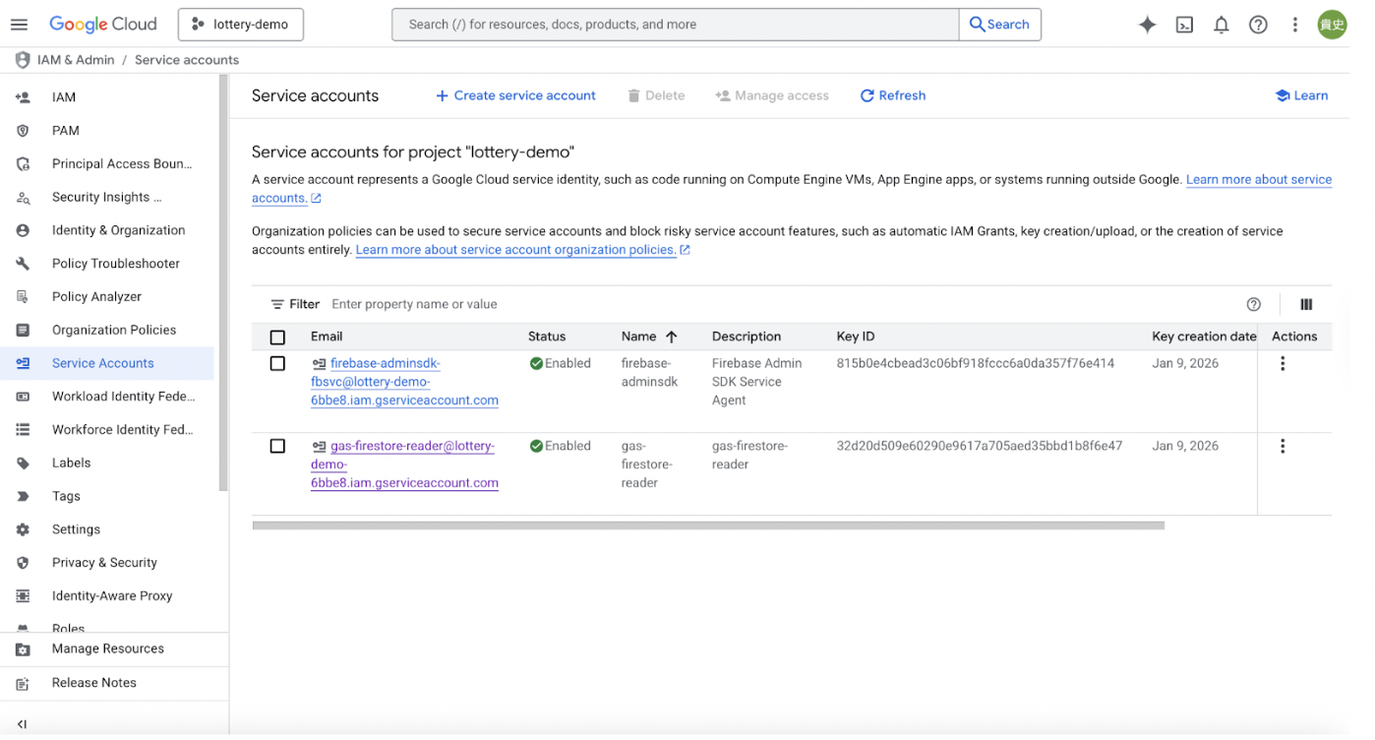Click the Learn button
The image size is (1375, 740).
click(x=1301, y=95)
